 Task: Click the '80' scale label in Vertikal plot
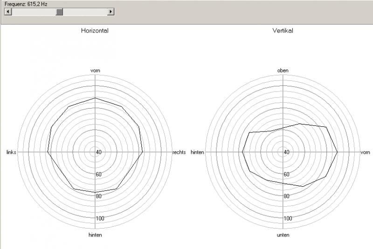[286, 196]
